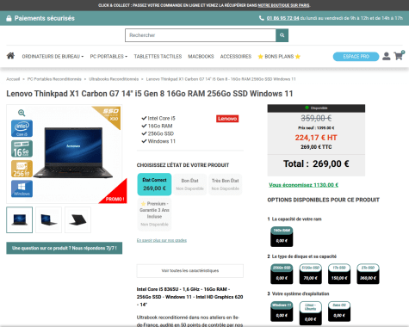
Task: Choose the Linux Ubuntu operating system option
Action: [x=310, y=313]
